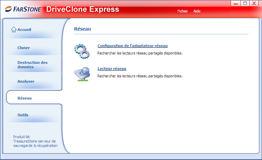
Task: Open the Lecteur réseau link
Action: click(x=112, y=69)
